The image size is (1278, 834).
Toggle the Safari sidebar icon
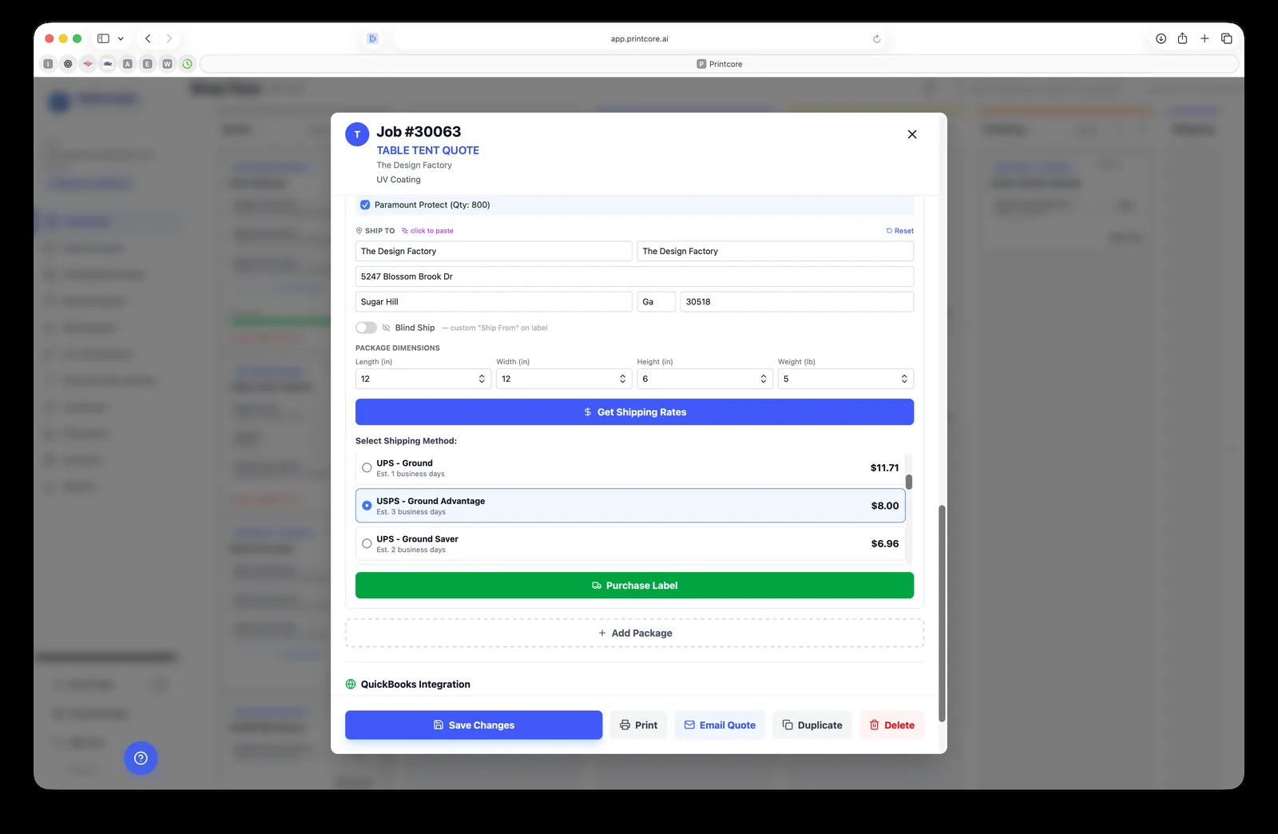[103, 38]
